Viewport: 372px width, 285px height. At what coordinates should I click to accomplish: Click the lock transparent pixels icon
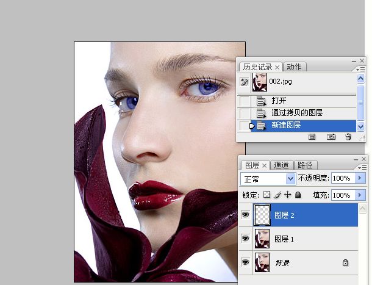(266, 195)
